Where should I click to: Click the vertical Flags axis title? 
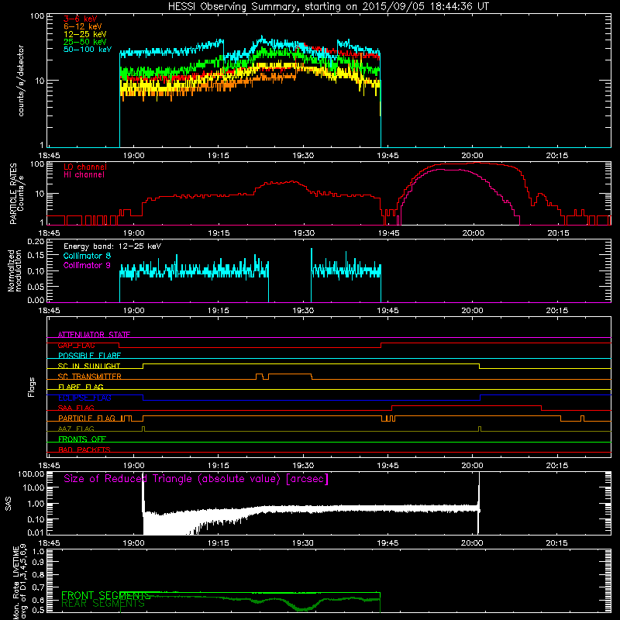click(32, 387)
